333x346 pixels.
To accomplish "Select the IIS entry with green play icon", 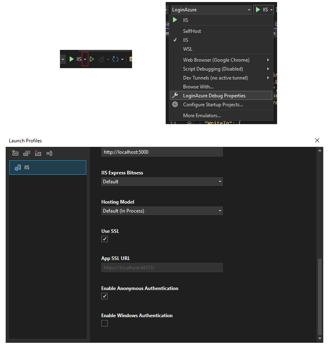I will [221, 20].
